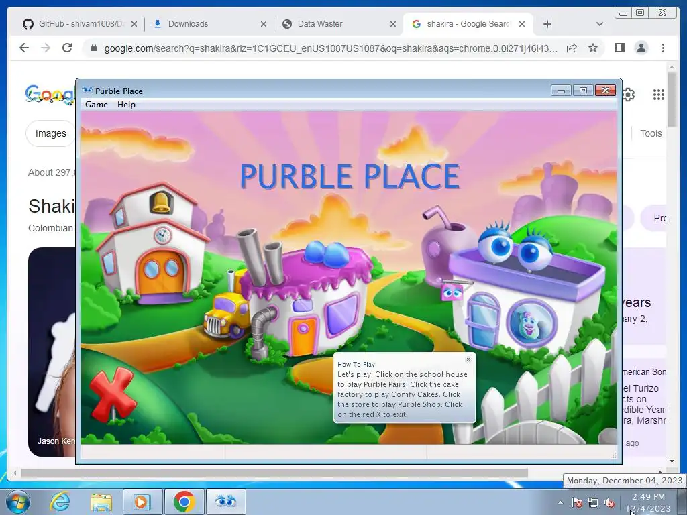The width and height of the screenshot is (687, 515).
Task: Select Chrome in the taskbar
Action: [184, 502]
